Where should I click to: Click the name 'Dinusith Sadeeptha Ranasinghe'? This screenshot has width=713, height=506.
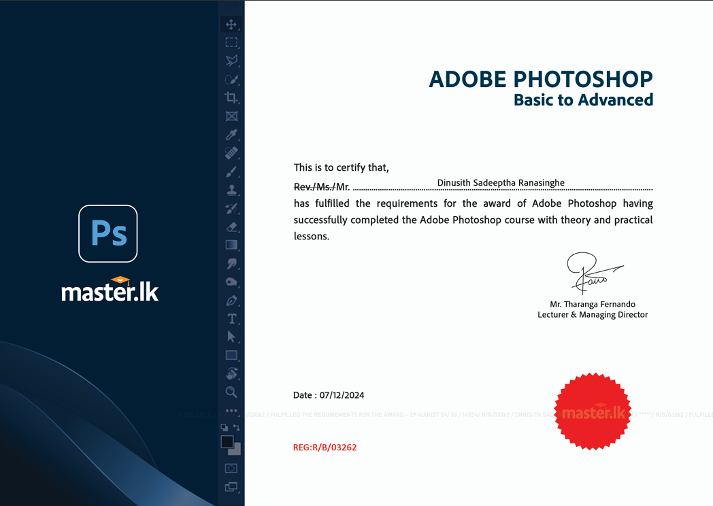pyautogui.click(x=501, y=183)
